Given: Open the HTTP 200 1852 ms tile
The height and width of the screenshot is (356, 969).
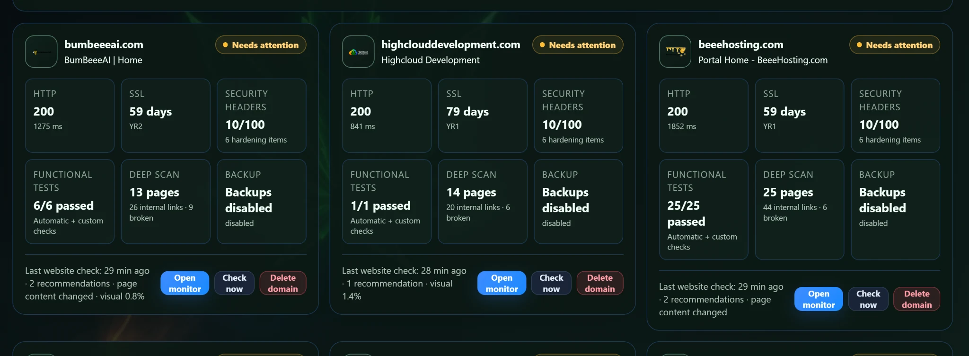Looking at the screenshot, I should 704,116.
